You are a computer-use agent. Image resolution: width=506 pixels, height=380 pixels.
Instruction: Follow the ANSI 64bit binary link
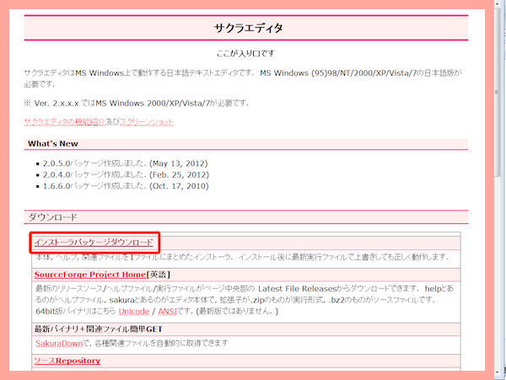[168, 312]
